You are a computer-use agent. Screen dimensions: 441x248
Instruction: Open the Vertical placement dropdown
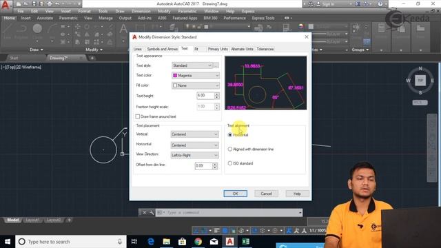point(194,134)
